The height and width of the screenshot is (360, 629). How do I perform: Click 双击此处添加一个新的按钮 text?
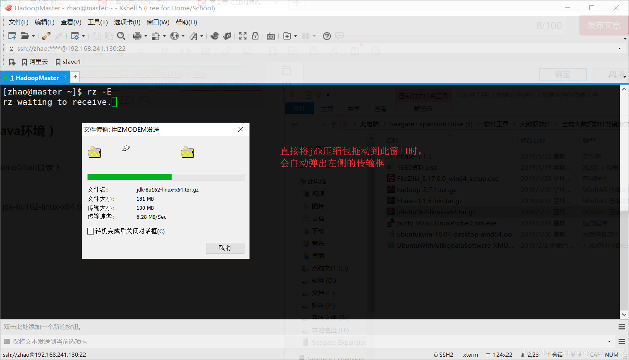point(43,327)
